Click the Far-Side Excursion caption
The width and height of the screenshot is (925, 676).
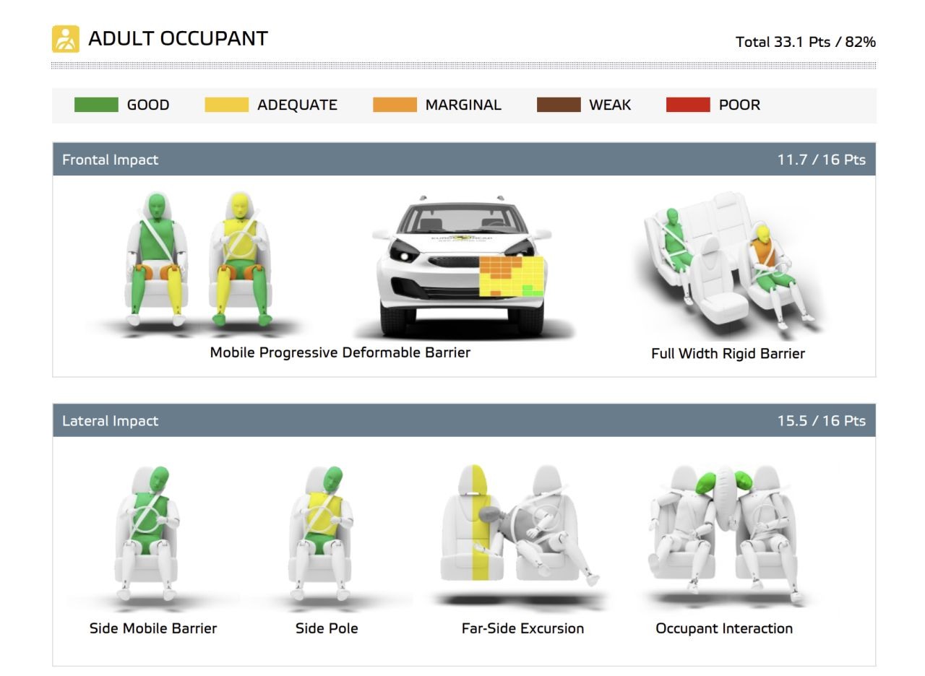[x=522, y=628]
